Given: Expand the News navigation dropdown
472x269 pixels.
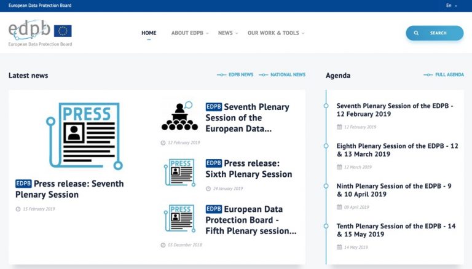Looking at the screenshot, I should 228,33.
